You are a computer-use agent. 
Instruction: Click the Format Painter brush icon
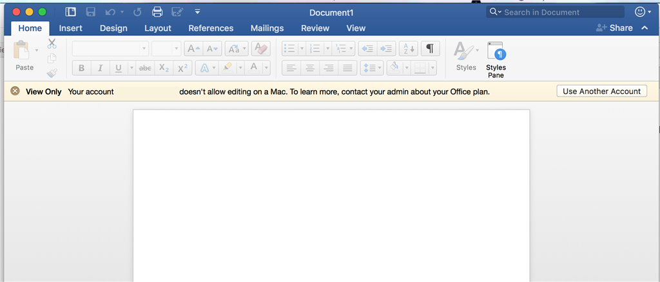(52, 73)
